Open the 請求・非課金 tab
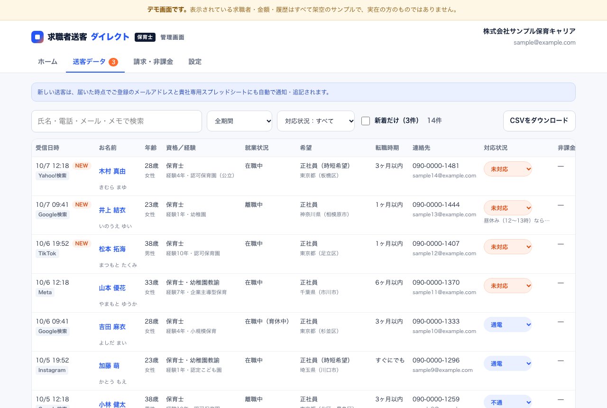This screenshot has width=607, height=408. click(x=153, y=62)
